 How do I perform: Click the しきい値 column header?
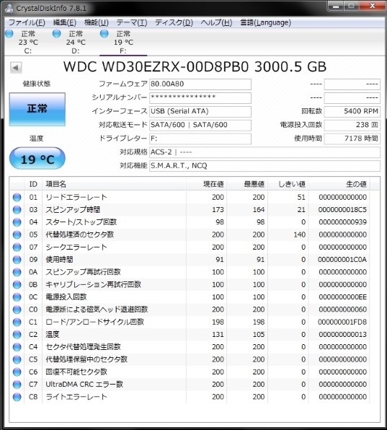[x=288, y=184]
